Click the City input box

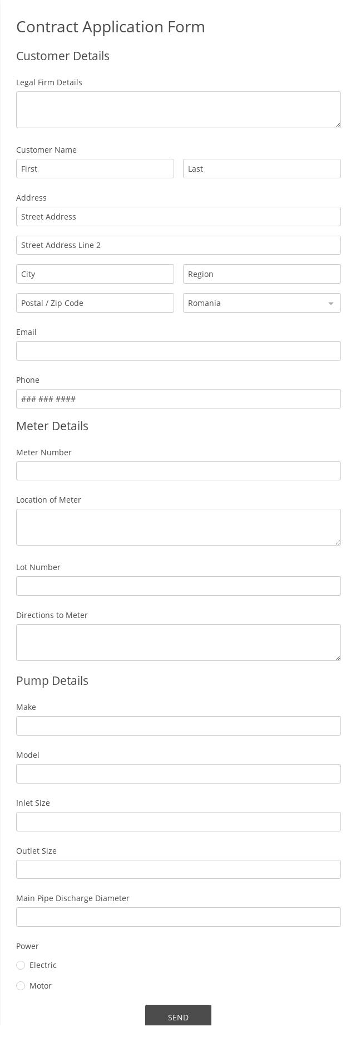[95, 274]
